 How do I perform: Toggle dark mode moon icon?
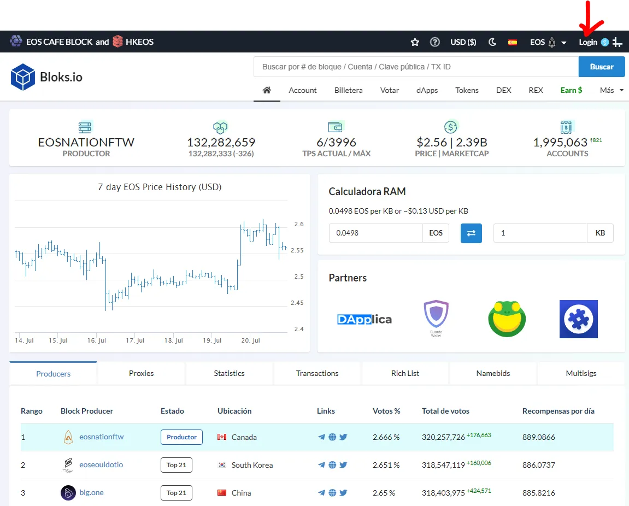[492, 42]
